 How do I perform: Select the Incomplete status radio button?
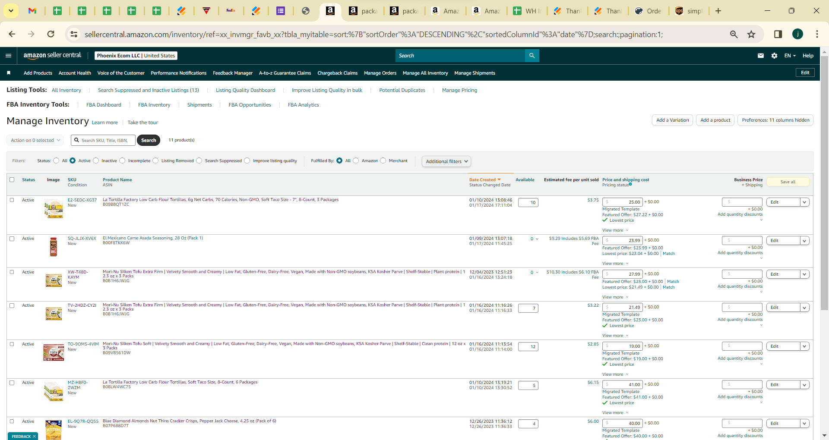tap(122, 161)
